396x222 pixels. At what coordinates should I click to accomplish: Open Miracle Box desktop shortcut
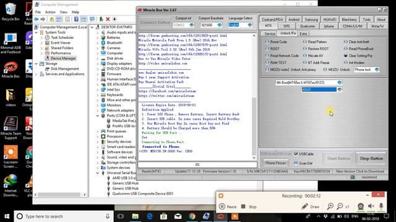click(x=11, y=70)
